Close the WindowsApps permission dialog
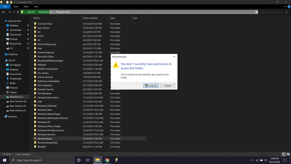 tap(174, 57)
